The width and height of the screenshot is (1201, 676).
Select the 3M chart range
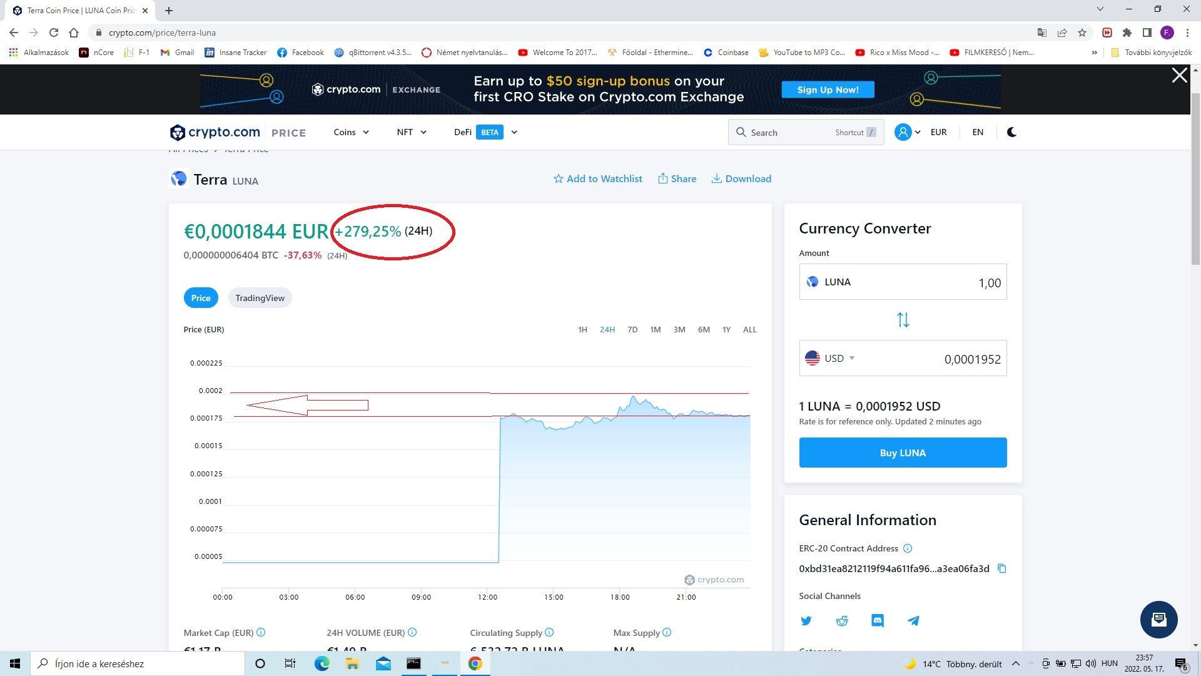pyautogui.click(x=679, y=329)
